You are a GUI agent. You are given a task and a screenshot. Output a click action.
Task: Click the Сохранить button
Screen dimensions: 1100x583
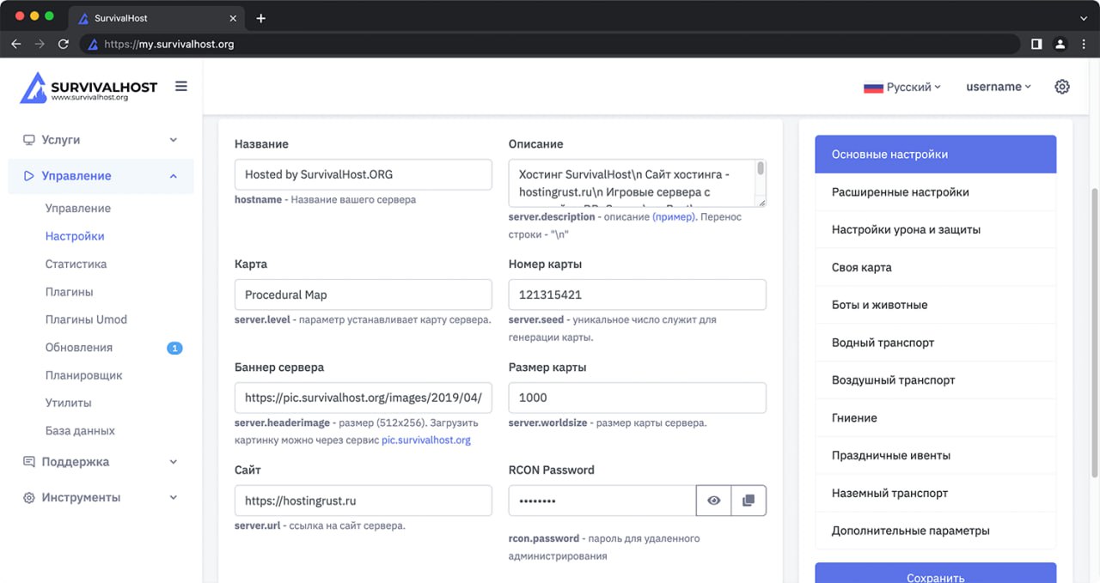[935, 573]
